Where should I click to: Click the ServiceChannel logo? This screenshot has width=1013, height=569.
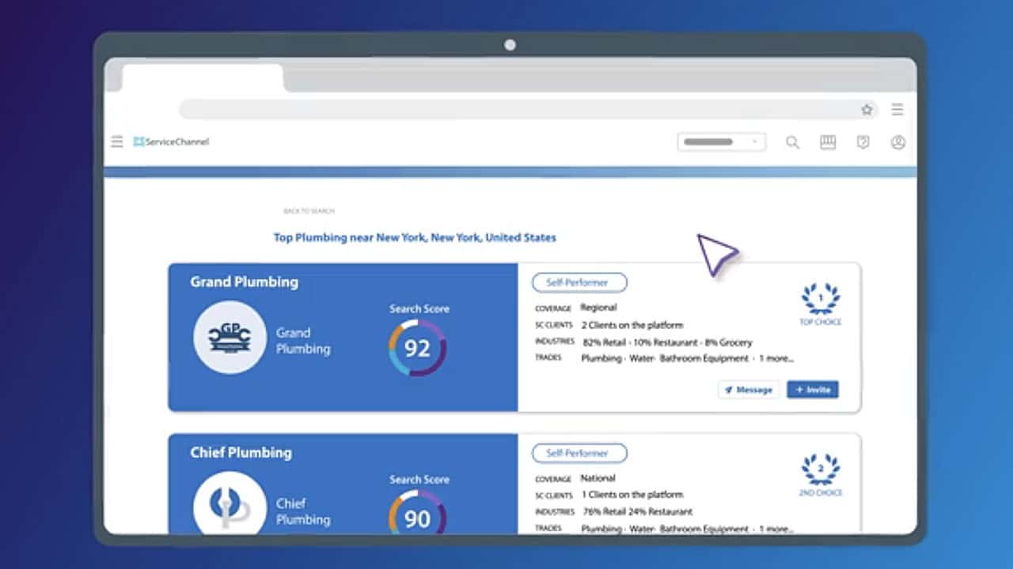coord(172,142)
